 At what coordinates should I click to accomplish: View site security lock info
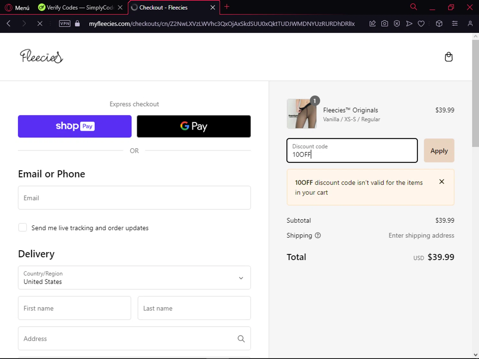click(77, 23)
